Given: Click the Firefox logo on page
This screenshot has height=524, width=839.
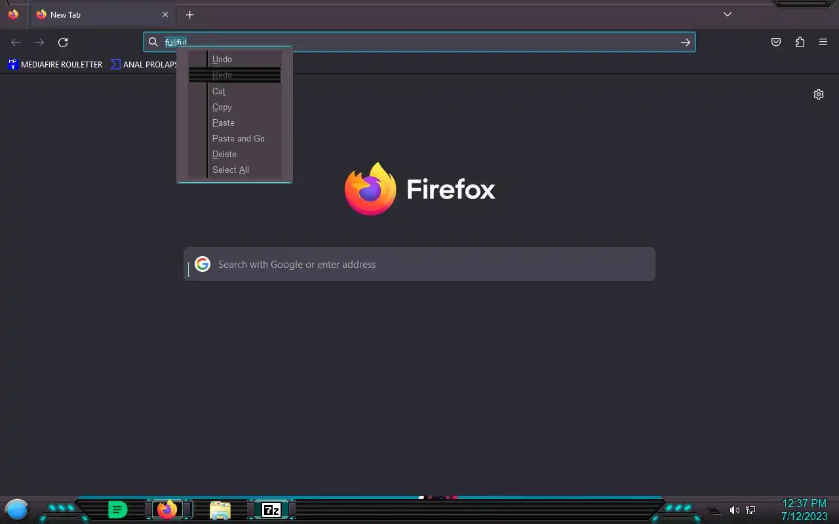Looking at the screenshot, I should pyautogui.click(x=370, y=189).
